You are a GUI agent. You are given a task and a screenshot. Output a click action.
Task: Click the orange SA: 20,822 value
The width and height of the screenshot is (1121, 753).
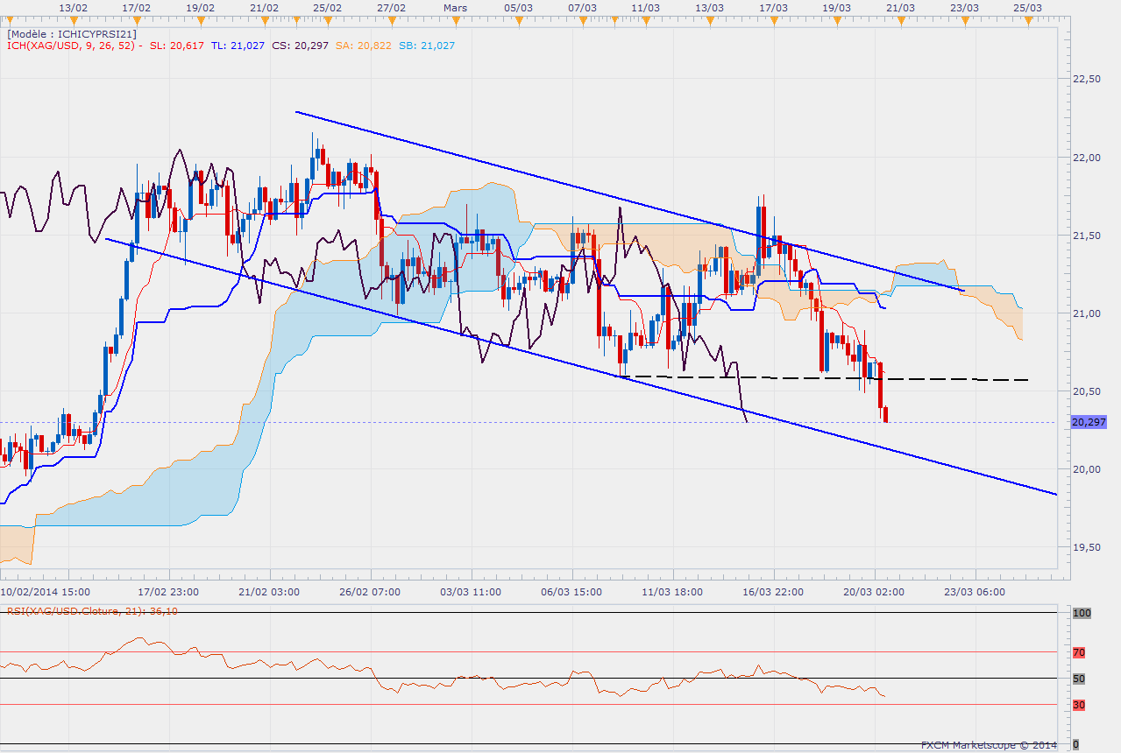coord(363,46)
